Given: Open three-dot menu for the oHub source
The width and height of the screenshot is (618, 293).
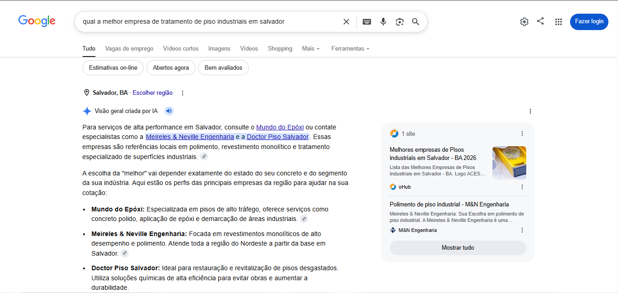Looking at the screenshot, I should click(x=522, y=187).
